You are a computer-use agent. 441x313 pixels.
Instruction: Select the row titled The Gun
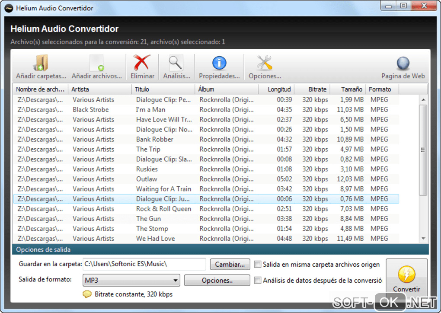click(206, 219)
